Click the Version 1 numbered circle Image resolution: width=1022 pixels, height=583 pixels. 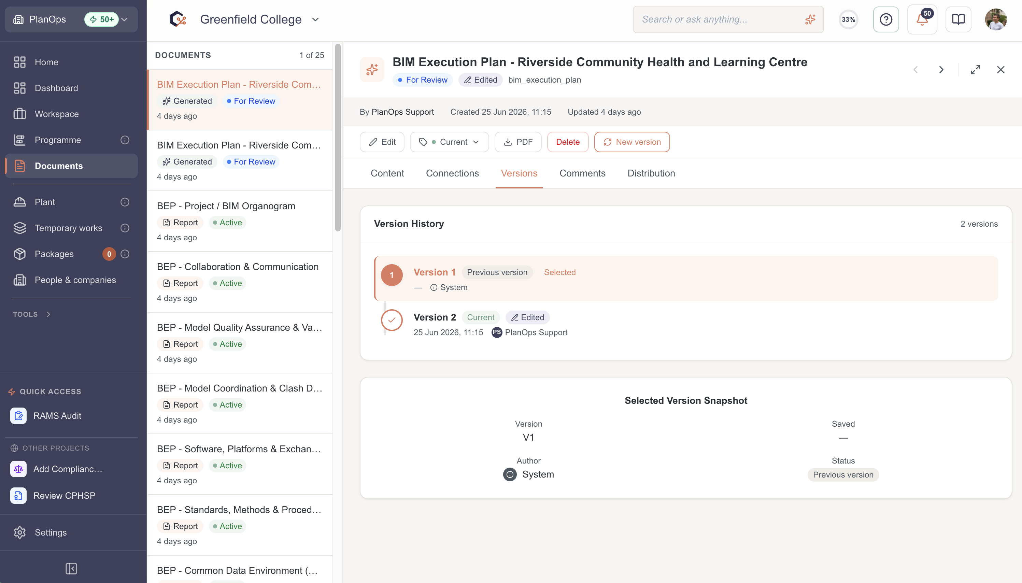pos(392,275)
